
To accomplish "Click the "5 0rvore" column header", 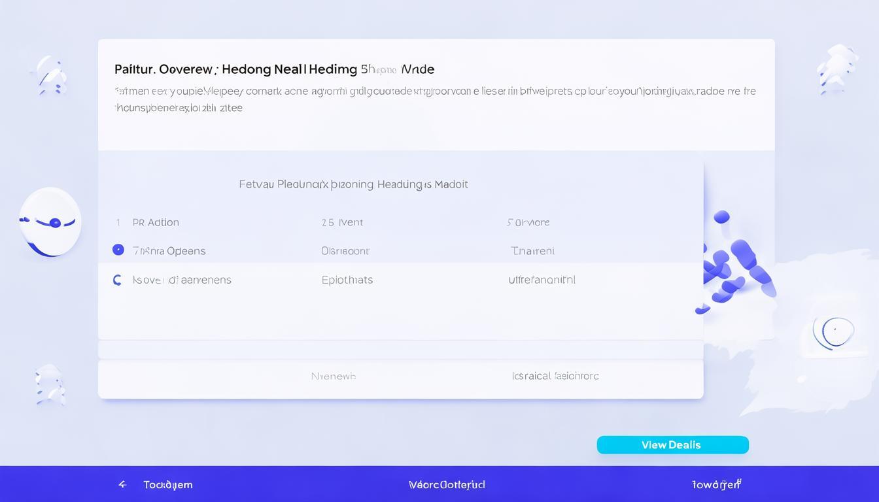I will (528, 222).
